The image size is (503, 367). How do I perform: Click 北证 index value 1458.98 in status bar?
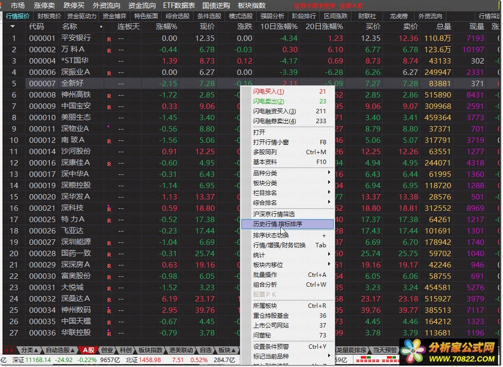150,360
